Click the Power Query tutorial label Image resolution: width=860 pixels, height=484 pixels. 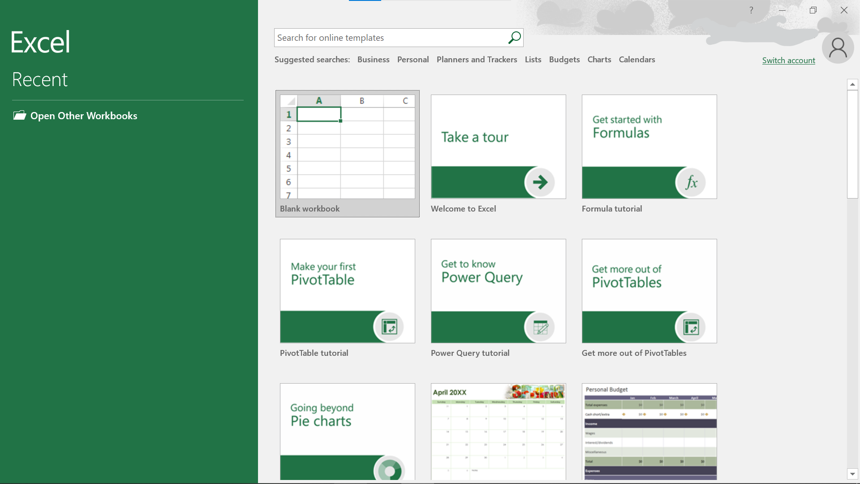pos(470,353)
